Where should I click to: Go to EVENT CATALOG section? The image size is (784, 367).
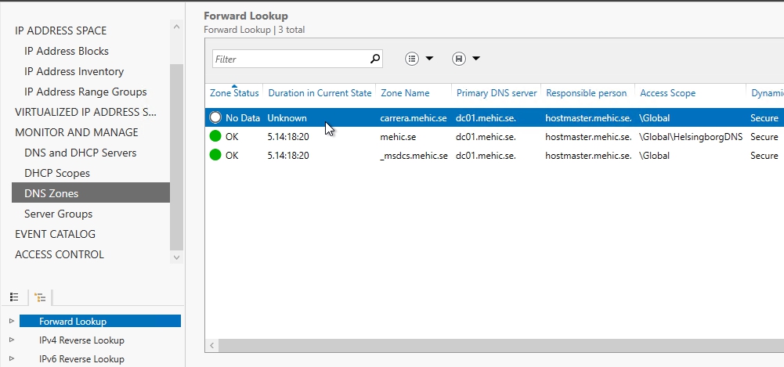coord(55,234)
